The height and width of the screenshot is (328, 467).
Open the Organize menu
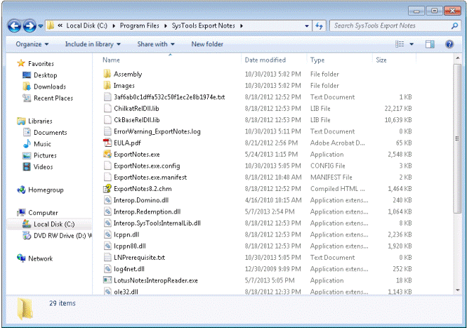[x=32, y=44]
